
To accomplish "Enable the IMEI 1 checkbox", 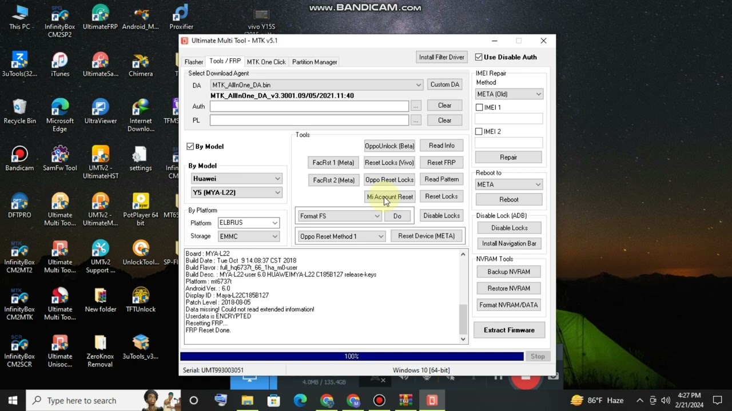I will pos(479,107).
